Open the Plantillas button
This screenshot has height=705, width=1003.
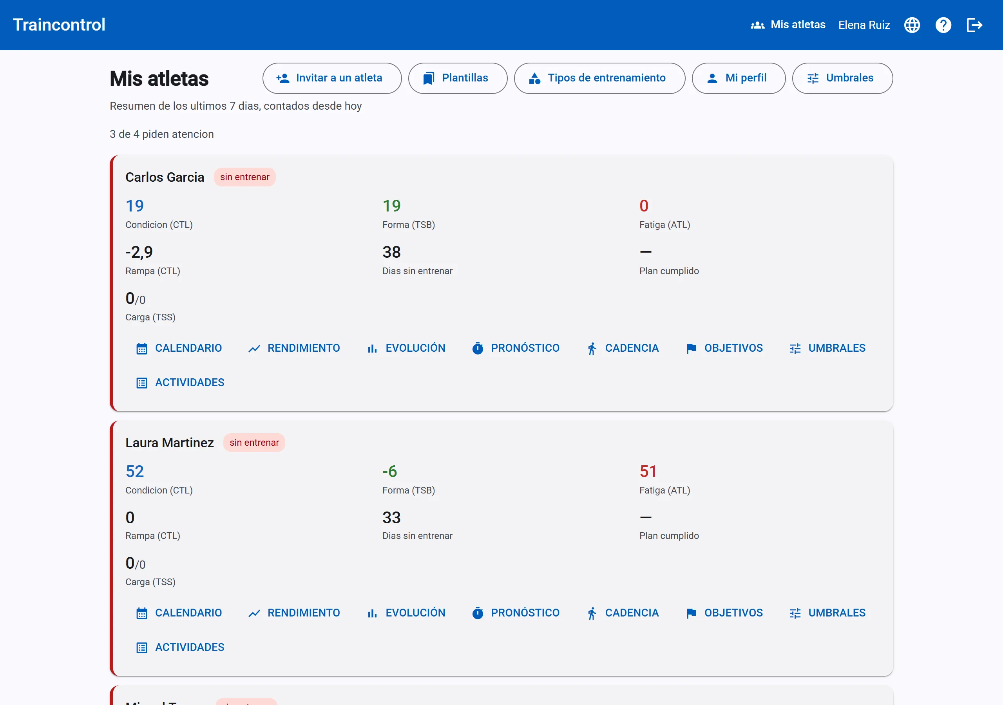[x=457, y=78]
